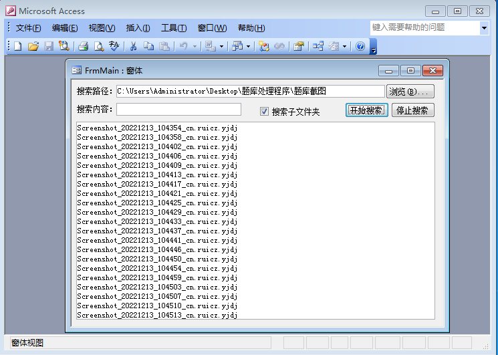Screen dimensions: 498x355
Task: Click the 开始搜索 button
Action: [x=367, y=110]
